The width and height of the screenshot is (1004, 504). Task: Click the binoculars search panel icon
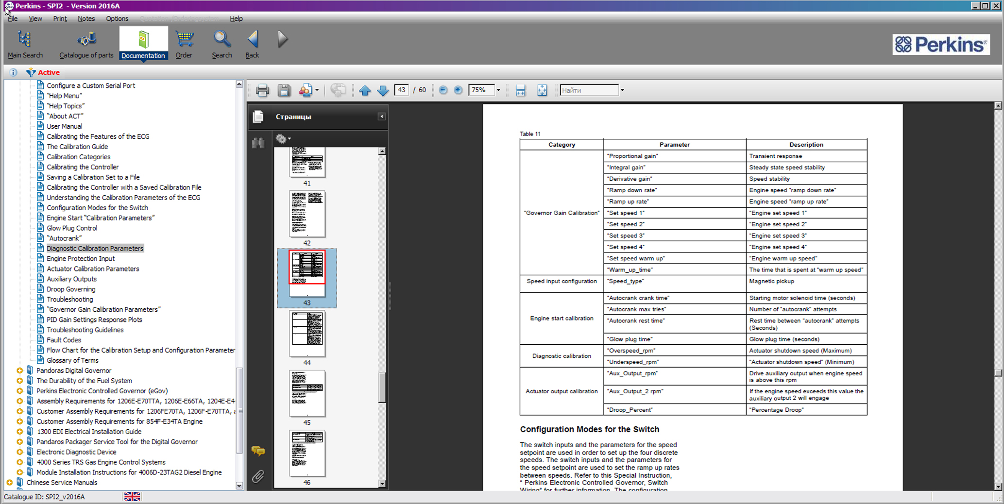(x=258, y=143)
